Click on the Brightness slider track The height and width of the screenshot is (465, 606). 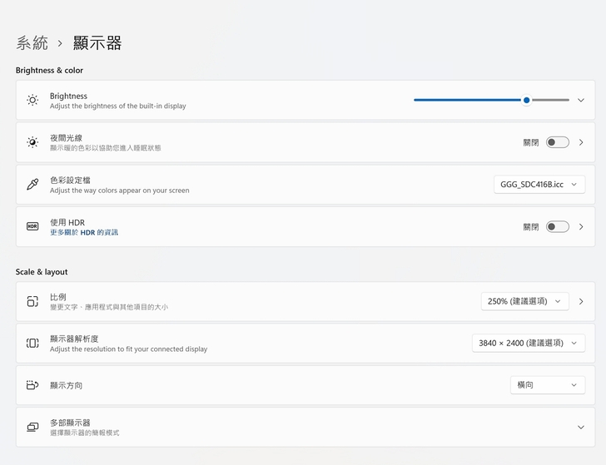[466, 100]
